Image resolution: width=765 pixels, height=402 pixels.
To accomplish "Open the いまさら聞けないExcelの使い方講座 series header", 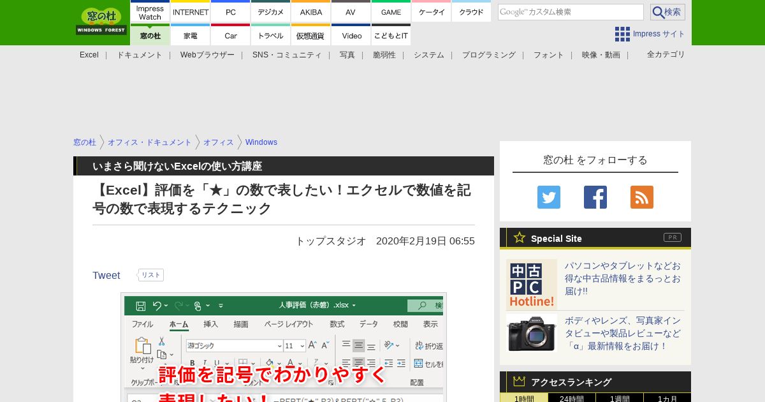I will 177,166.
